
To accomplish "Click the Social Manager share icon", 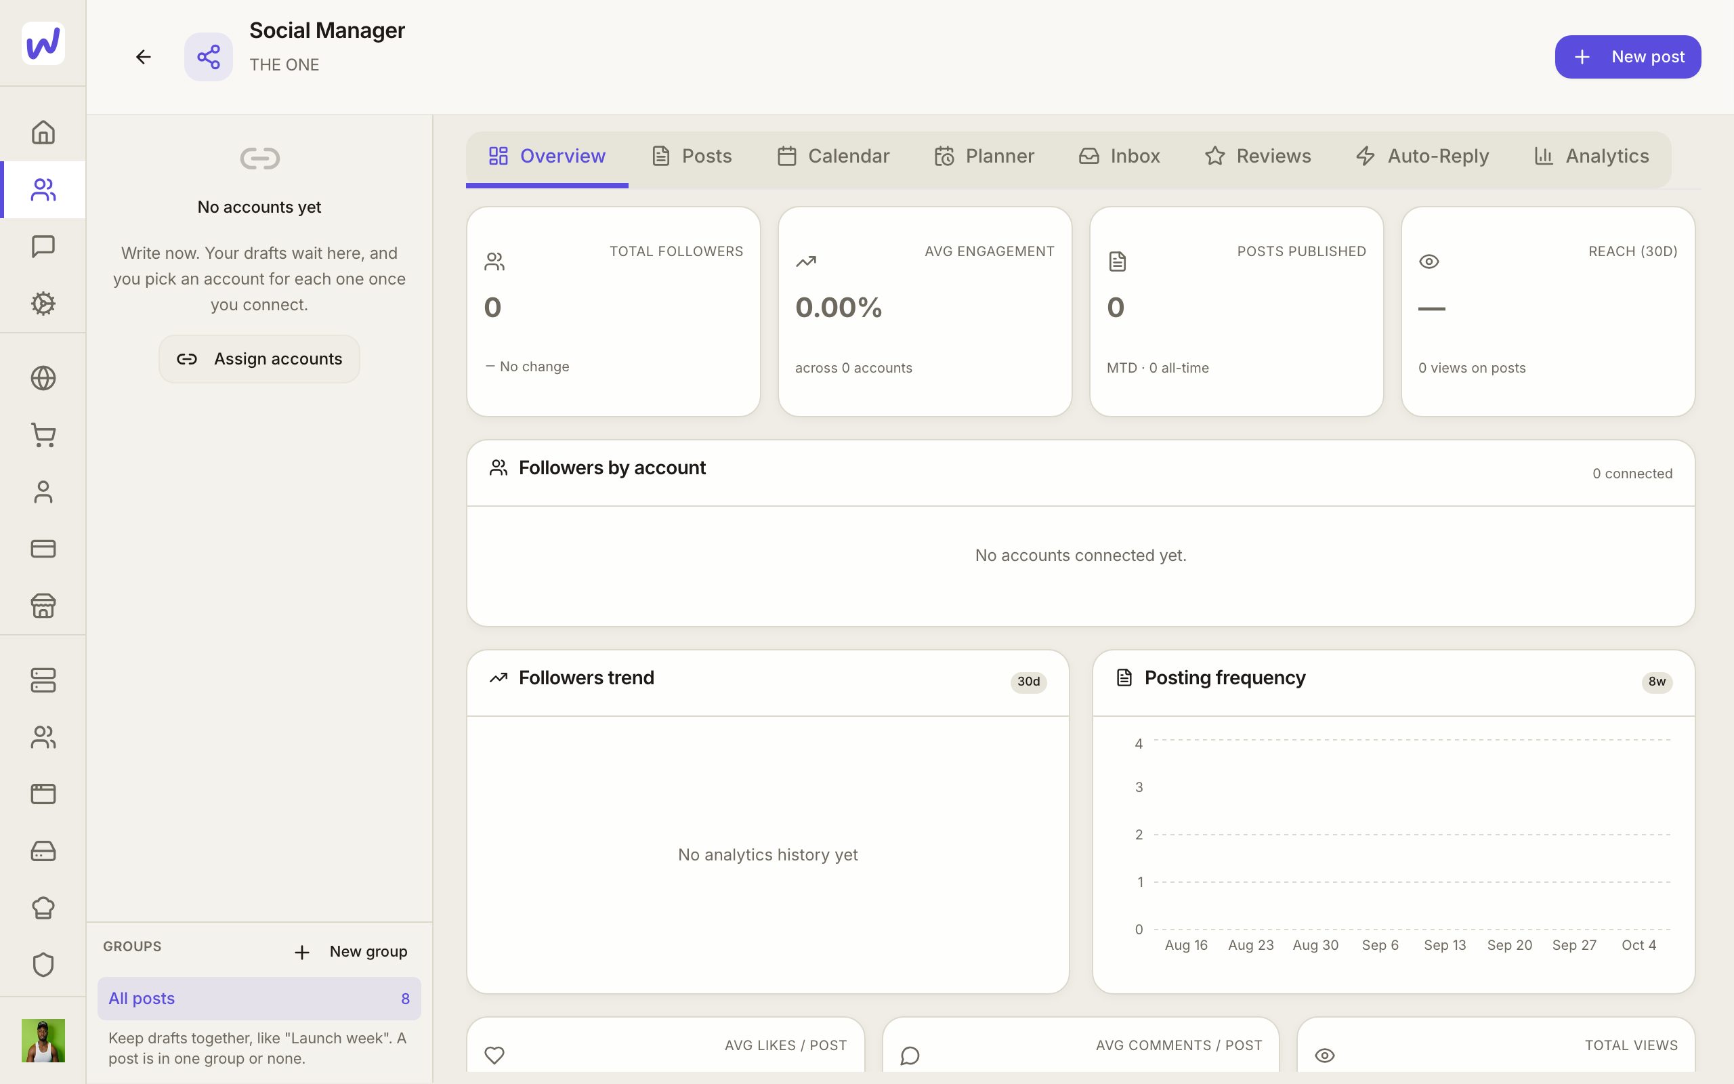I will [x=209, y=57].
